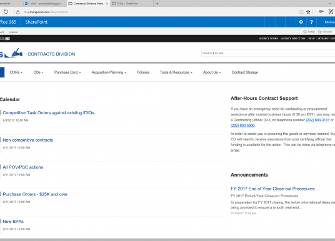
Task: Click the address bar URL
Action: coord(46,12)
